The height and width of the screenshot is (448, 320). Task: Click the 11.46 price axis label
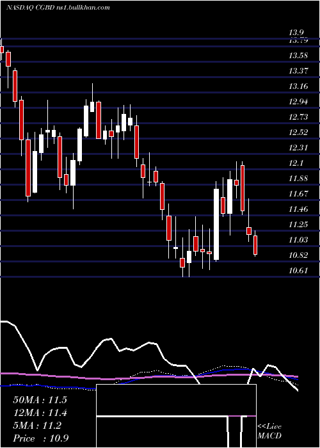point(298,209)
